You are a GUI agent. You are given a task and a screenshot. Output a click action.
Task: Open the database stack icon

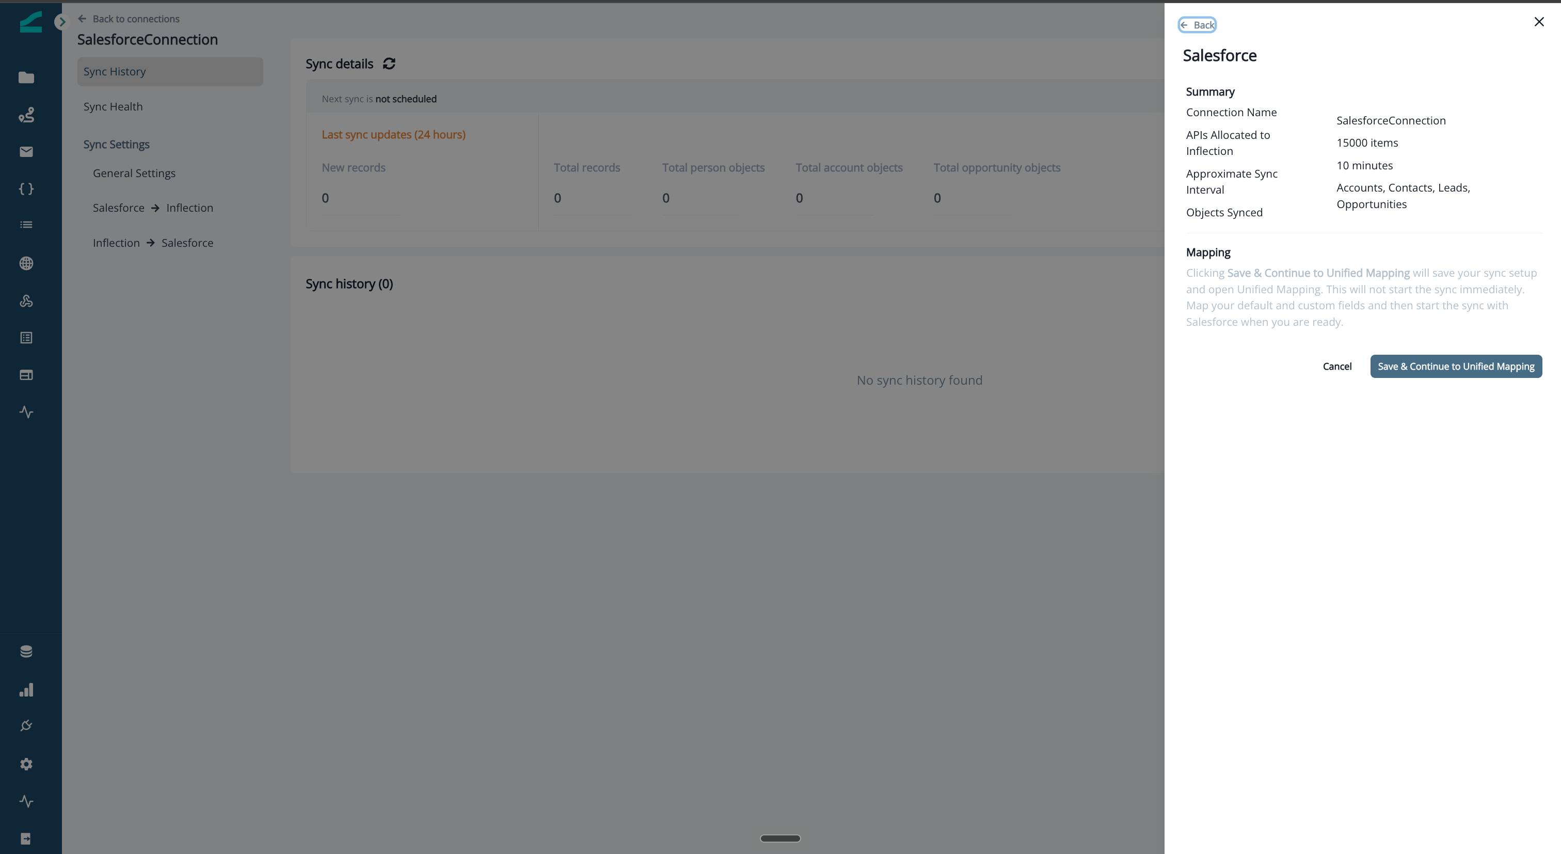[x=26, y=652]
